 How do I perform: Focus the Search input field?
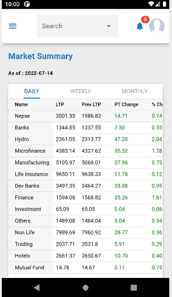point(78,26)
